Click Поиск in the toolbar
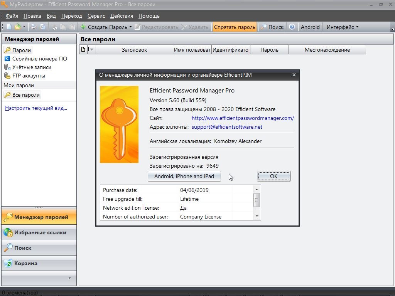This screenshot has width=395, height=296. [x=272, y=27]
